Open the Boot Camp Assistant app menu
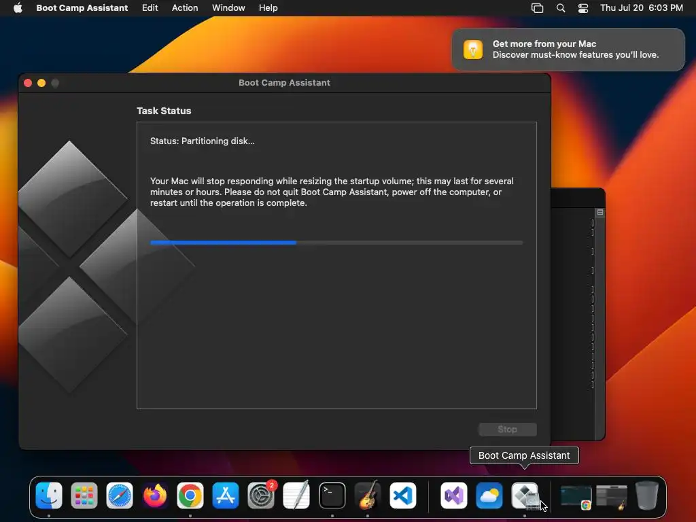Viewport: 696px width, 522px height. tap(82, 8)
